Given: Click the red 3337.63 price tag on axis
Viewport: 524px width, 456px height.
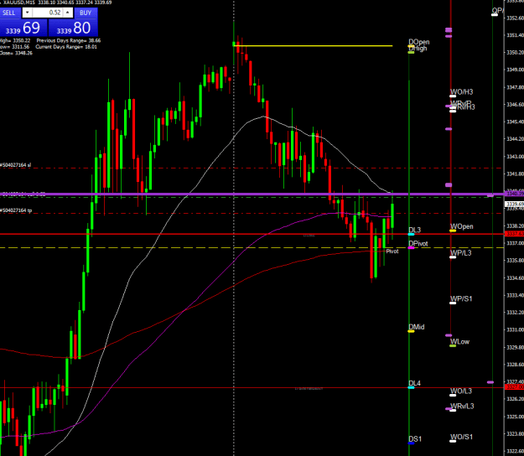Looking at the screenshot, I should click(515, 234).
